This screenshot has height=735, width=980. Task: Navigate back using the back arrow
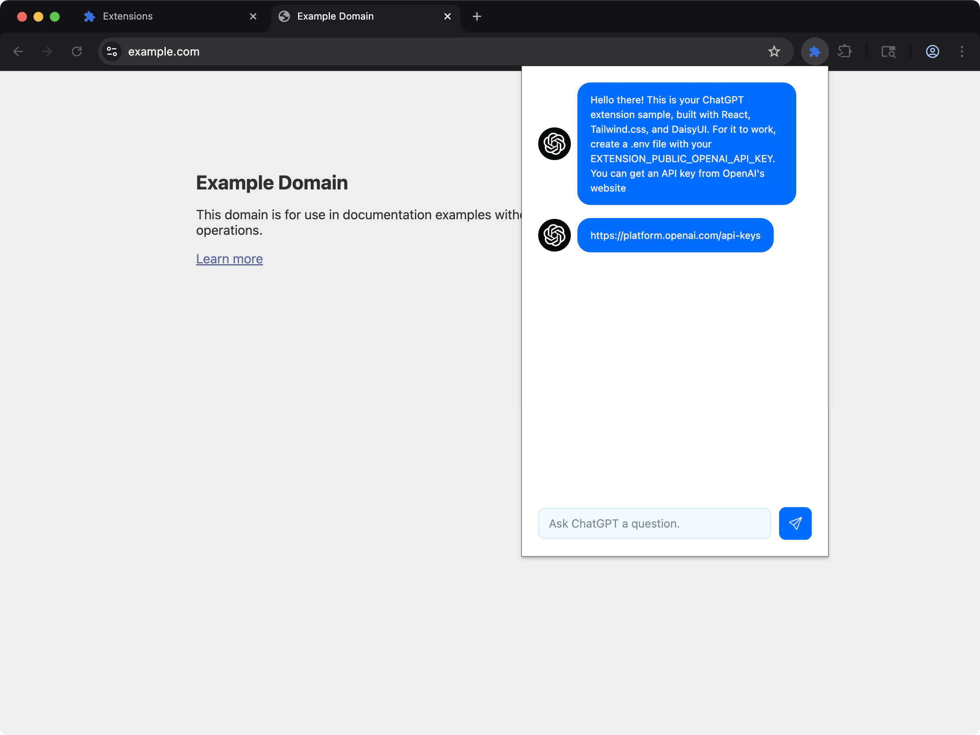coord(19,51)
